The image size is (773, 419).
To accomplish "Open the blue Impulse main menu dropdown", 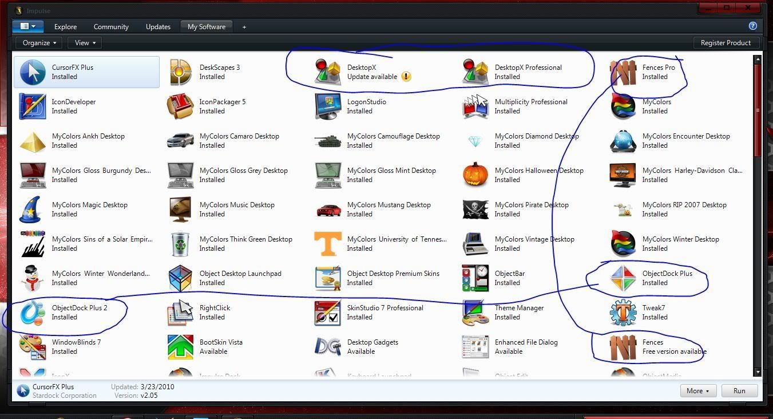I will (x=28, y=26).
